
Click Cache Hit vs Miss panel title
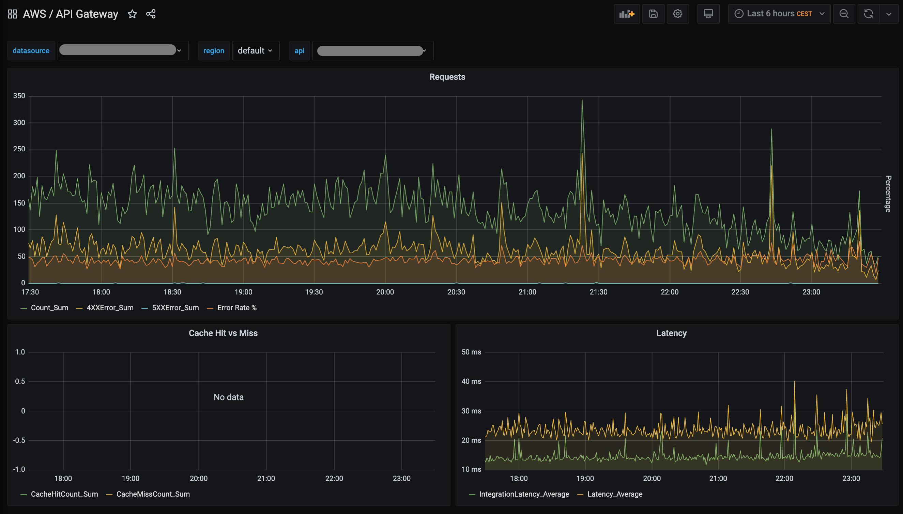[223, 333]
